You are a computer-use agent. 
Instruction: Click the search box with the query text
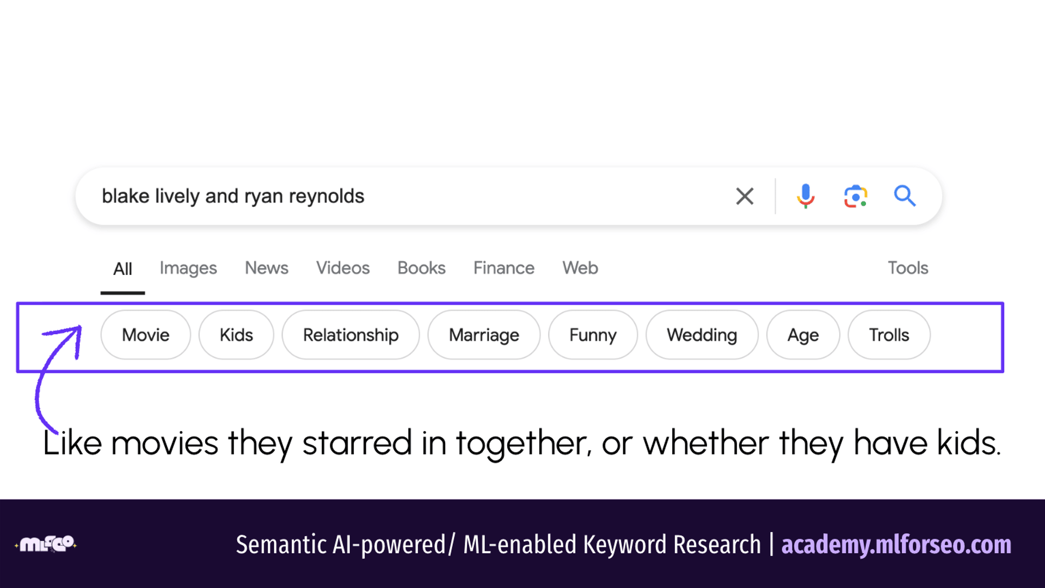[x=381, y=196]
